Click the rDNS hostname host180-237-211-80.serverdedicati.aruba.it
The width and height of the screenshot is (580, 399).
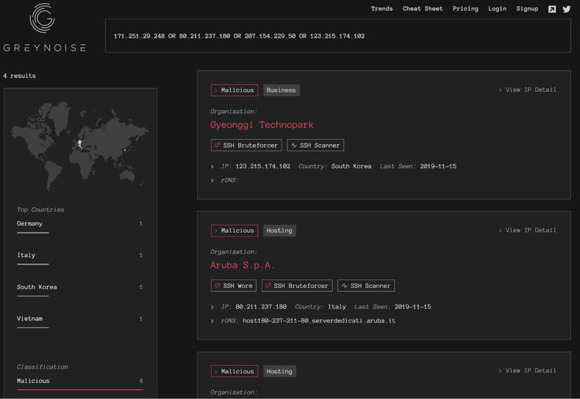319,321
